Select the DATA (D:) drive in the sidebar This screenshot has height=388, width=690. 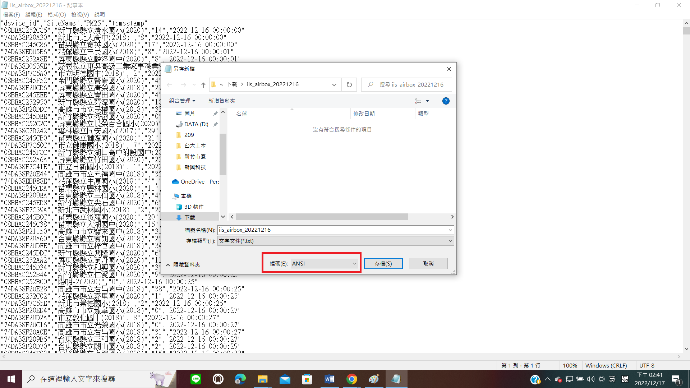pyautogui.click(x=196, y=124)
